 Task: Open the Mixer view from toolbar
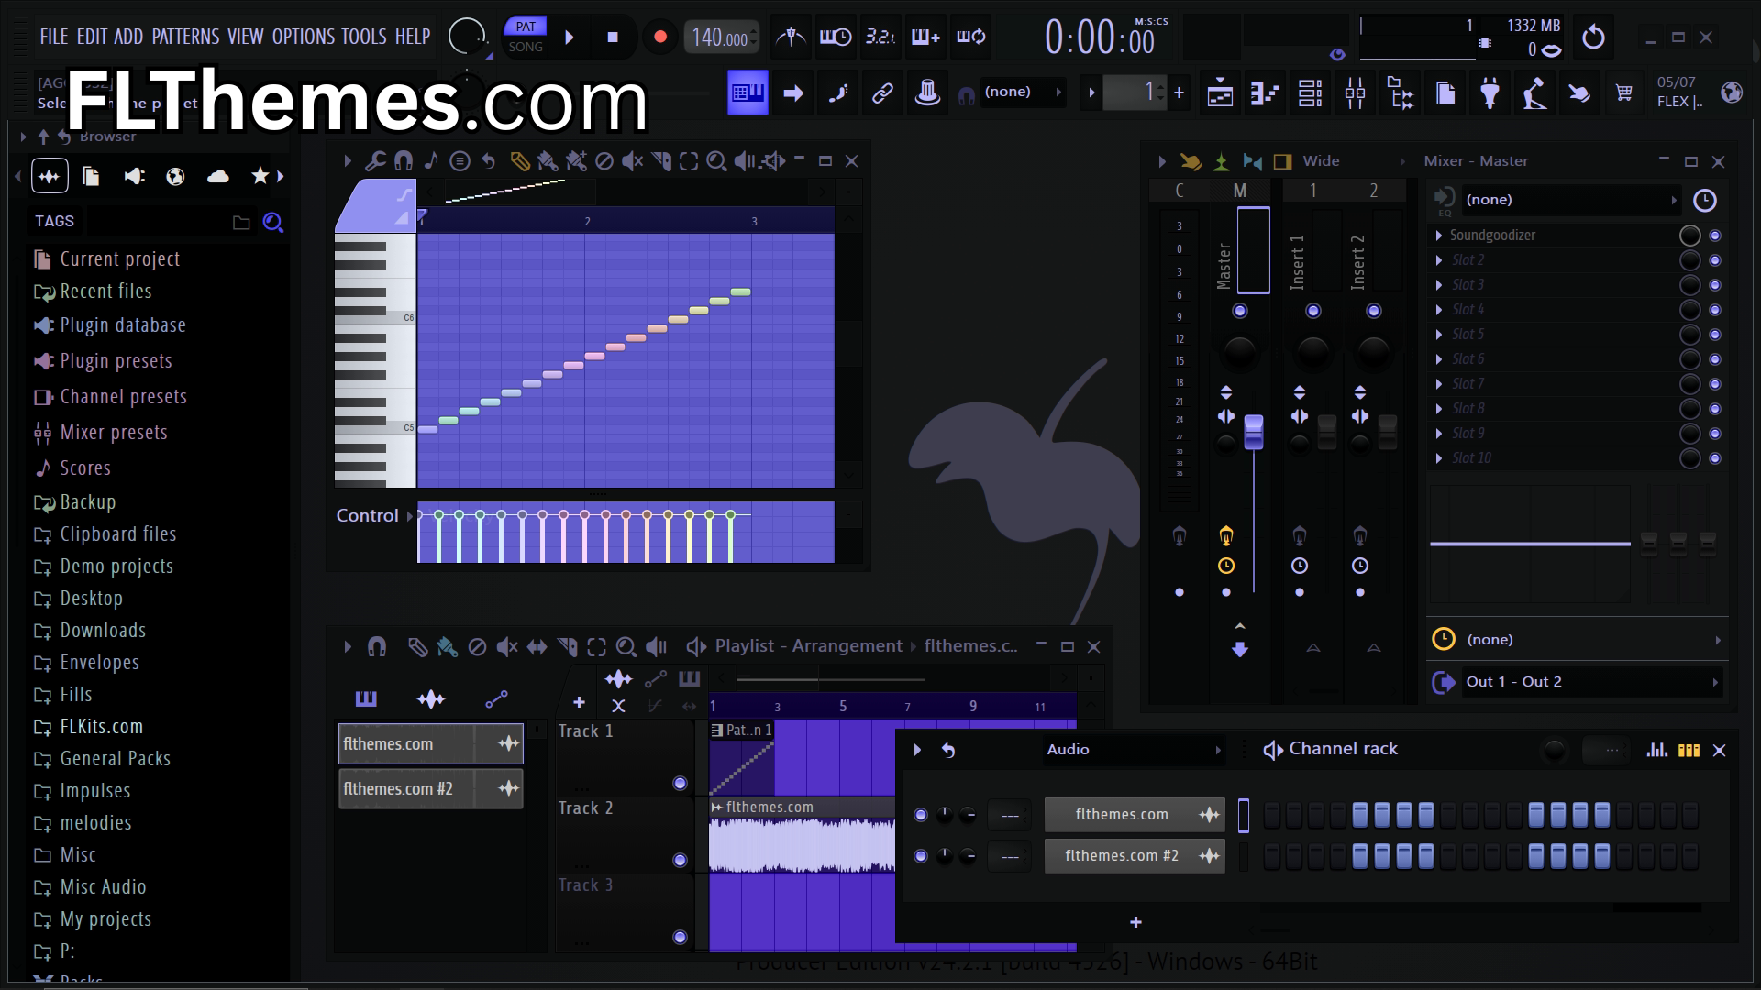[x=1355, y=92]
